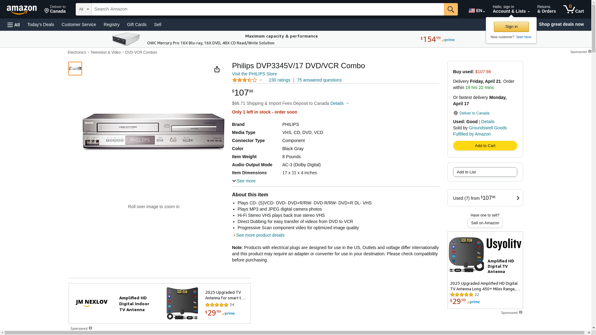The height and width of the screenshot is (335, 596).
Task: Open 230 ratings link
Action: click(x=279, y=80)
